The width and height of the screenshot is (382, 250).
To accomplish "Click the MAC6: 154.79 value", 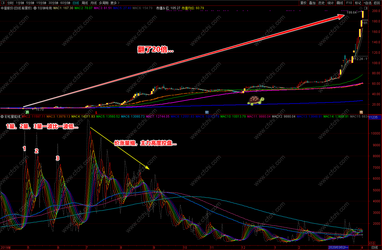I will (142, 8).
